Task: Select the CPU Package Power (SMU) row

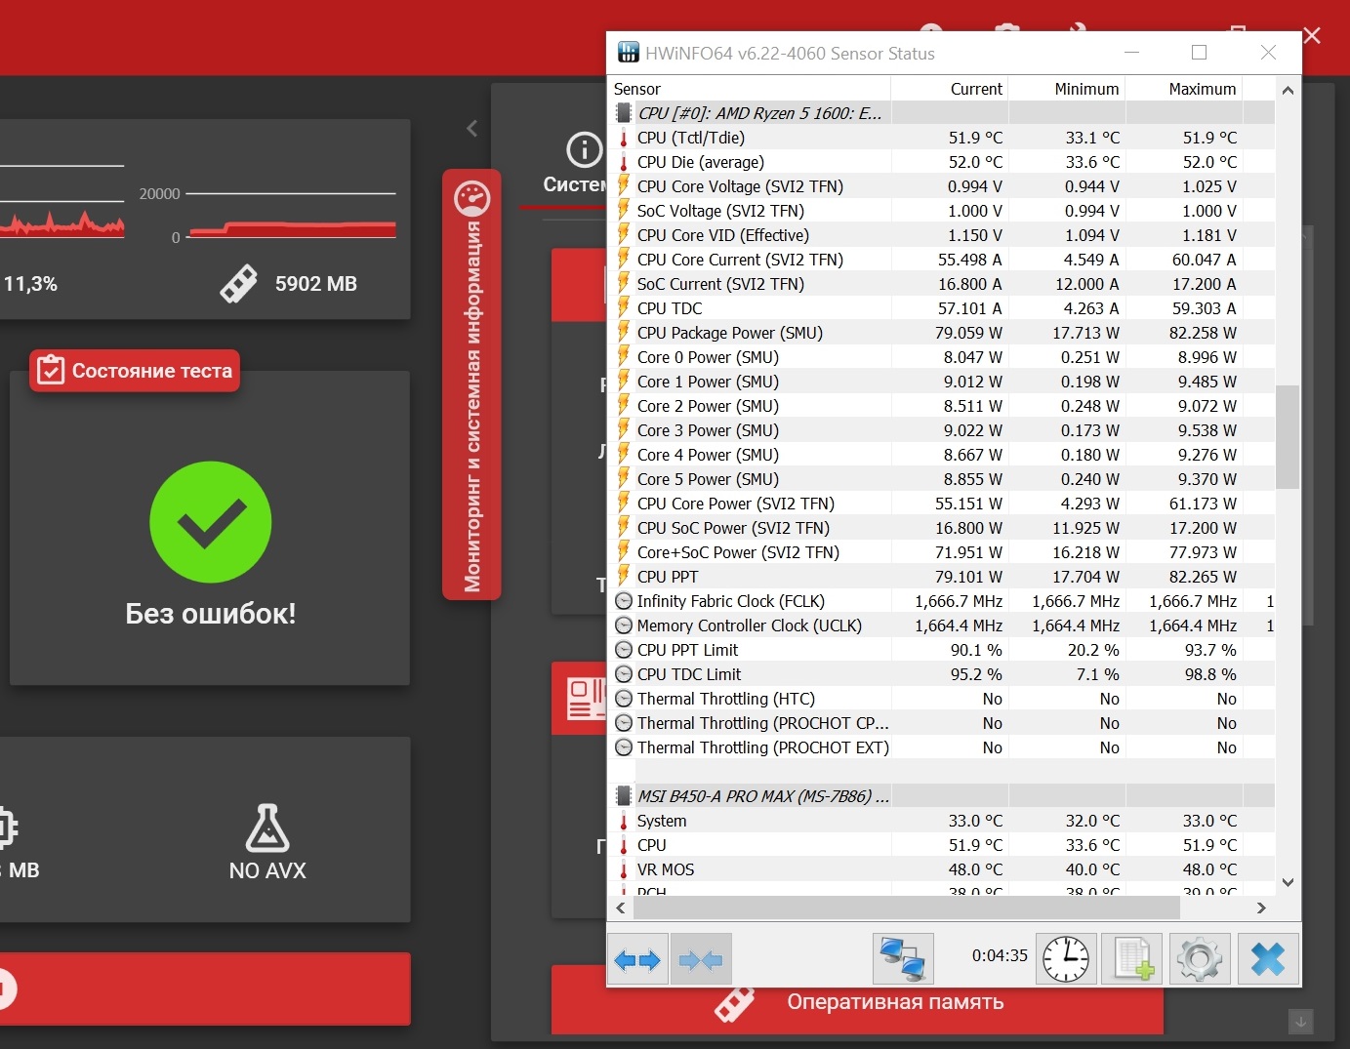Action: (x=729, y=333)
